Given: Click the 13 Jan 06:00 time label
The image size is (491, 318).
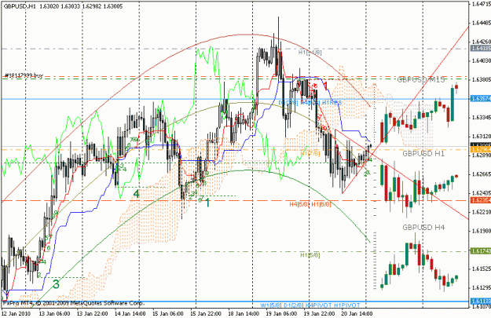Looking at the screenshot, I should 54,313.
